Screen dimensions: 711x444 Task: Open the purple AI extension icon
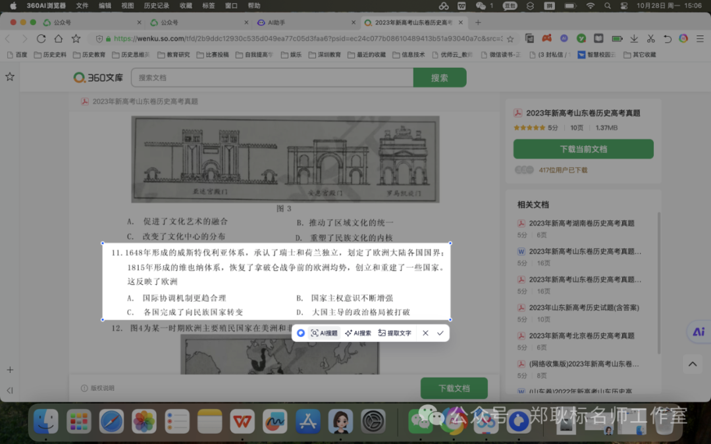pos(564,39)
